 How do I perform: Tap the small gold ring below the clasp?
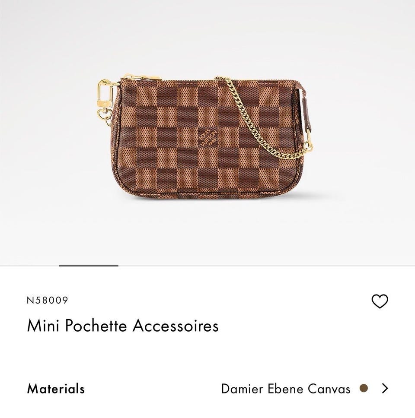(105, 117)
